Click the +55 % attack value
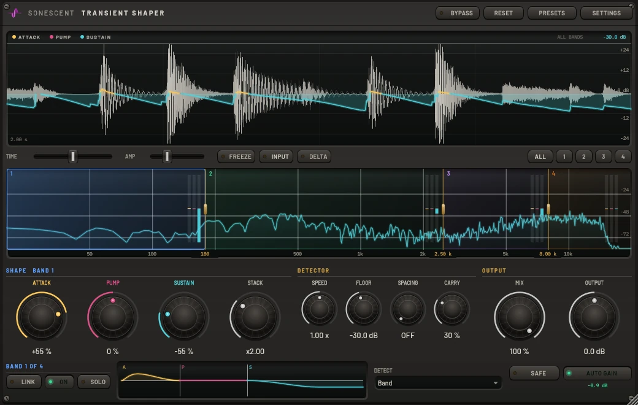 pos(41,351)
